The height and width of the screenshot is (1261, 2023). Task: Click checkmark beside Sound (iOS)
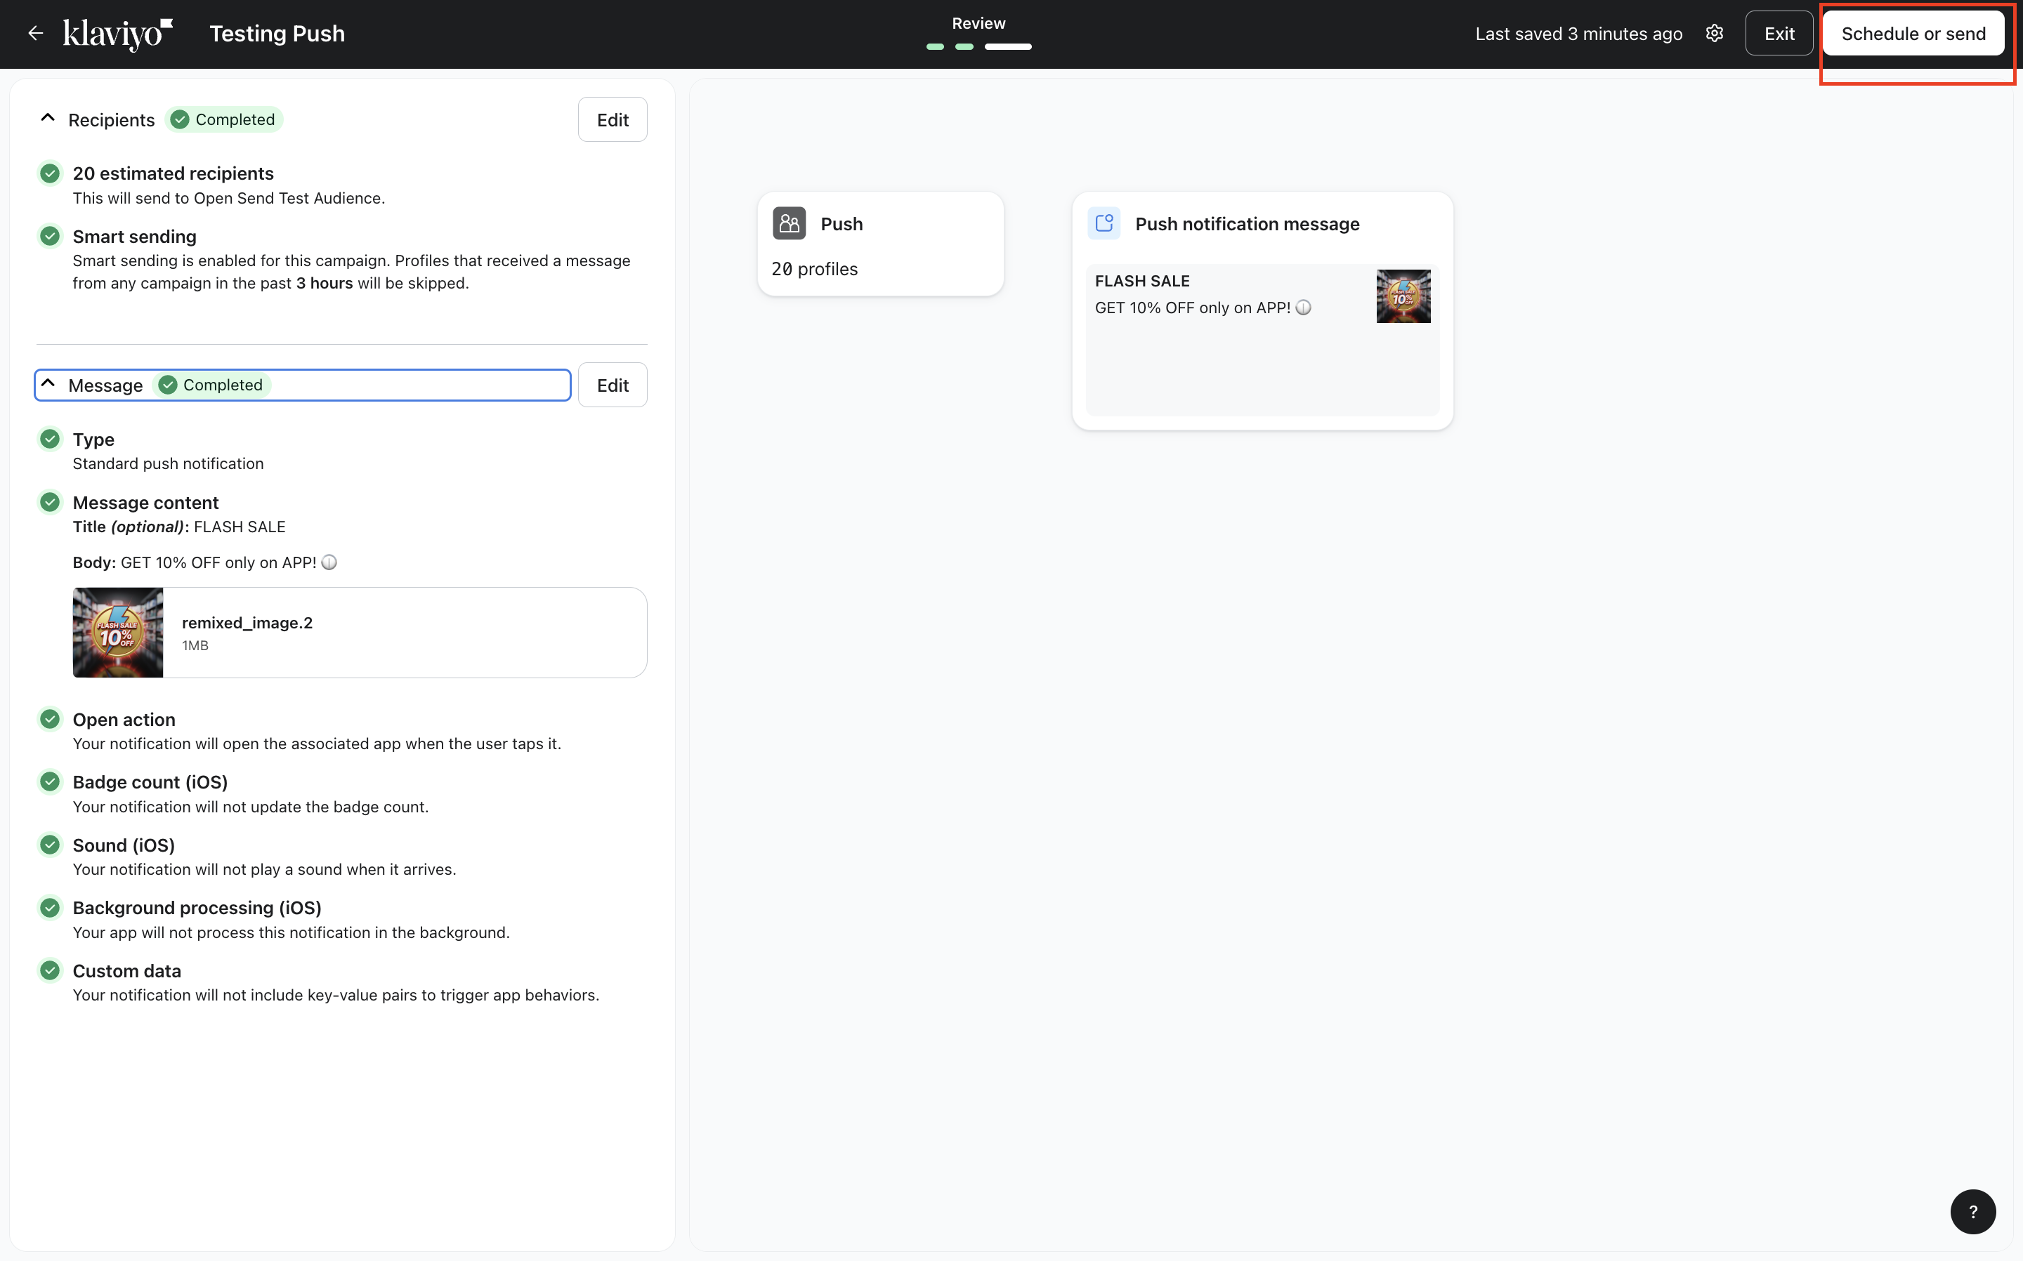pos(50,845)
